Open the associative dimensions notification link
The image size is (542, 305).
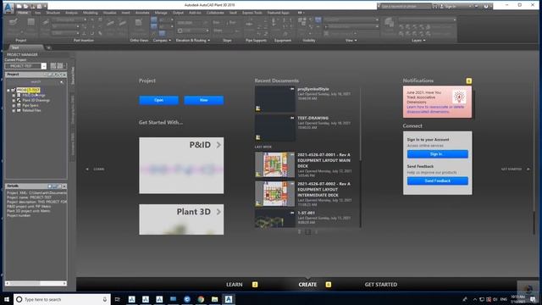[435, 109]
